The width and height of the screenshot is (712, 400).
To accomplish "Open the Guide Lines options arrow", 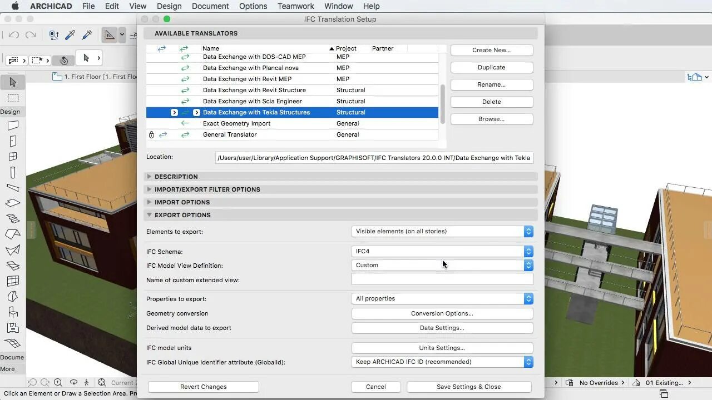I will (122, 35).
